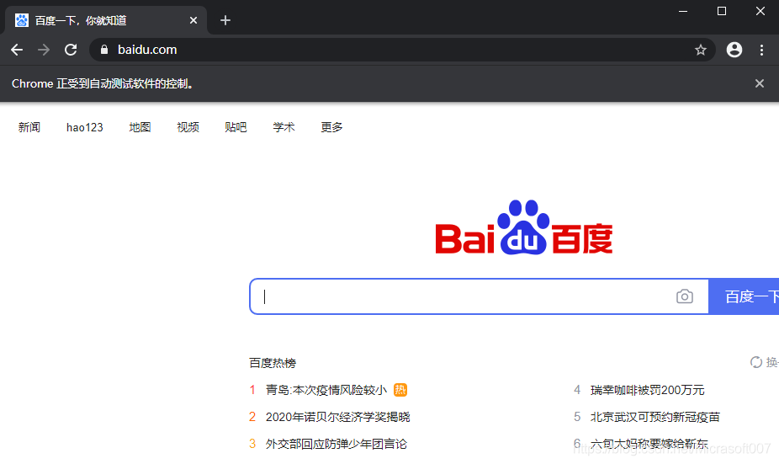779x464 pixels.
Task: Bookmark this page with the star icon
Action: click(x=701, y=50)
